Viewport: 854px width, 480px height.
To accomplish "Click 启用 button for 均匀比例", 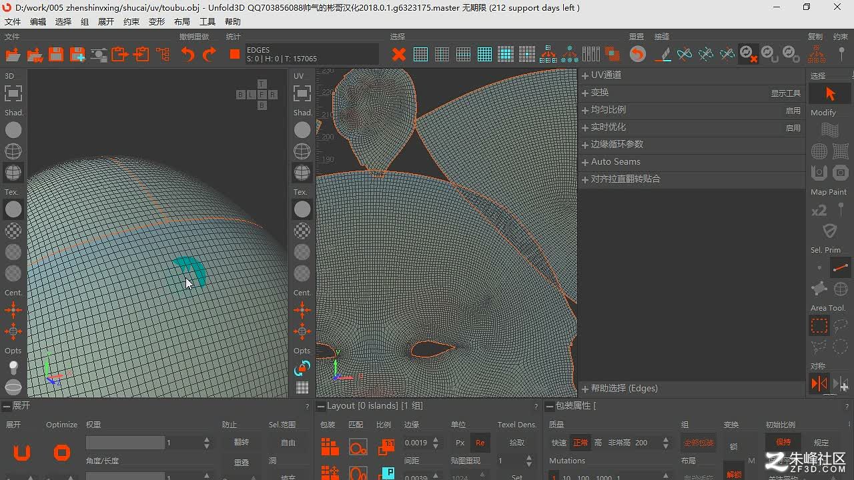I will tap(793, 111).
